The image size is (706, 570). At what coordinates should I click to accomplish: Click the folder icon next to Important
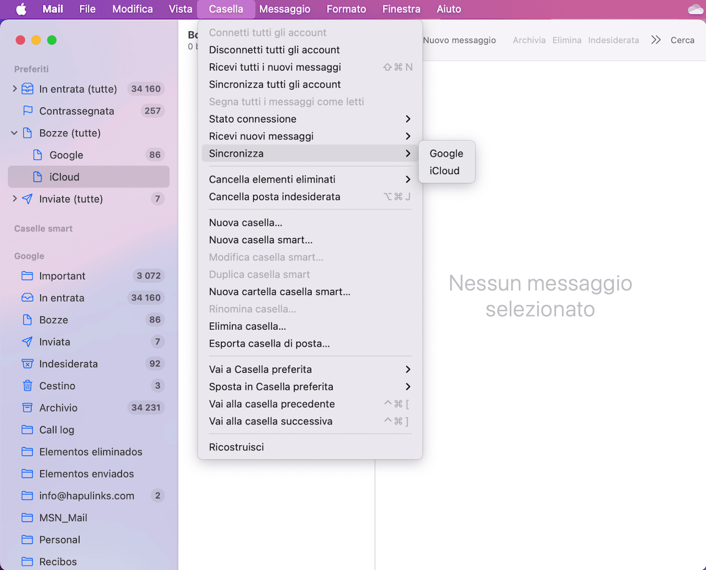[x=27, y=276]
